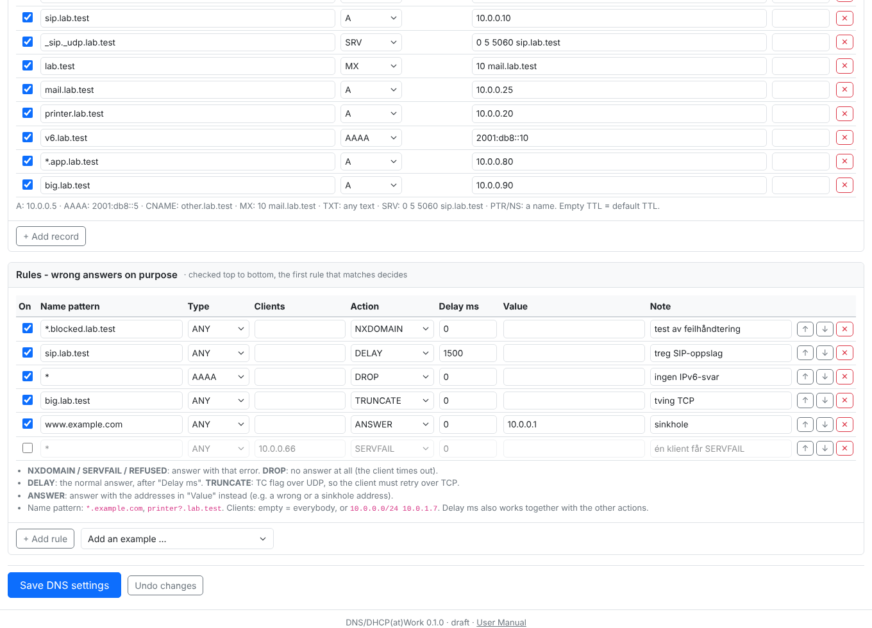Delete the v6.lab.test AAAA record
The height and width of the screenshot is (628, 872).
click(844, 138)
